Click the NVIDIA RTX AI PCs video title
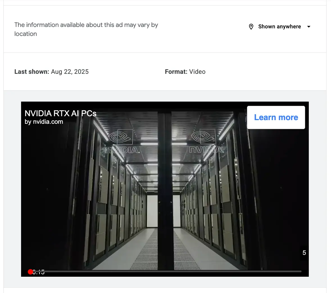Screen dimensions: 331x293 60,113
